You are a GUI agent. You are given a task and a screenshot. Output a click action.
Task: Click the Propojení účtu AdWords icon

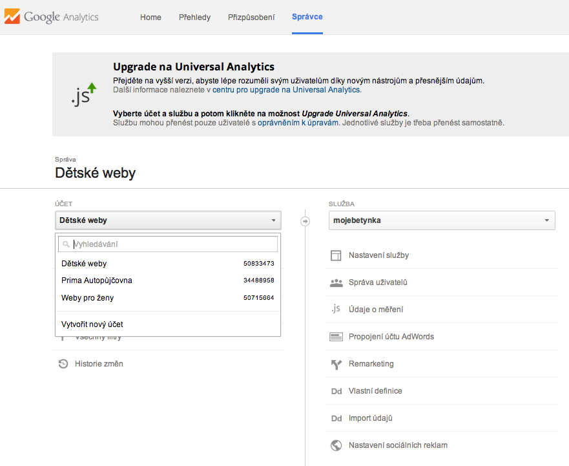(x=336, y=337)
